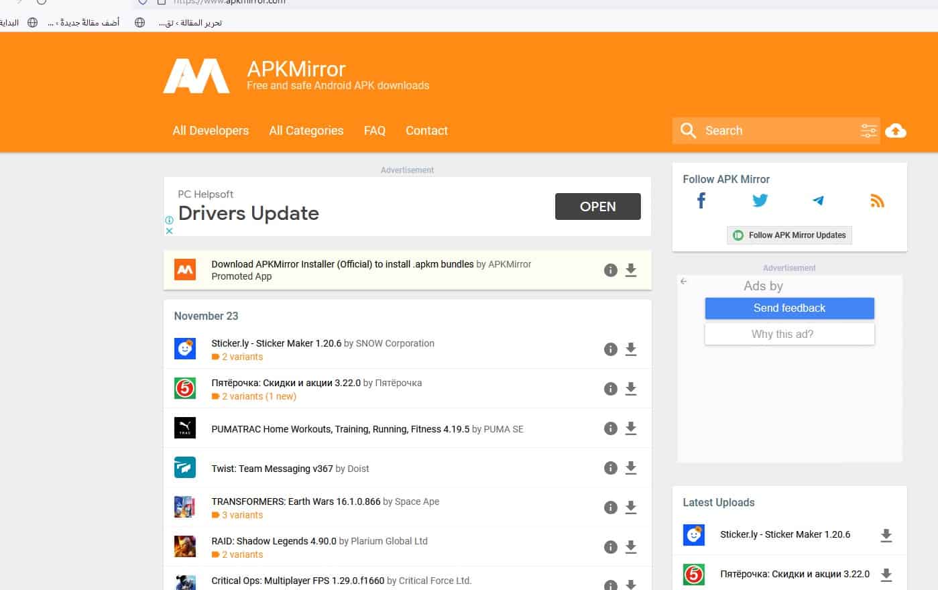938x590 pixels.
Task: Show info for PUMATRAC Home Workouts
Action: [x=610, y=428]
